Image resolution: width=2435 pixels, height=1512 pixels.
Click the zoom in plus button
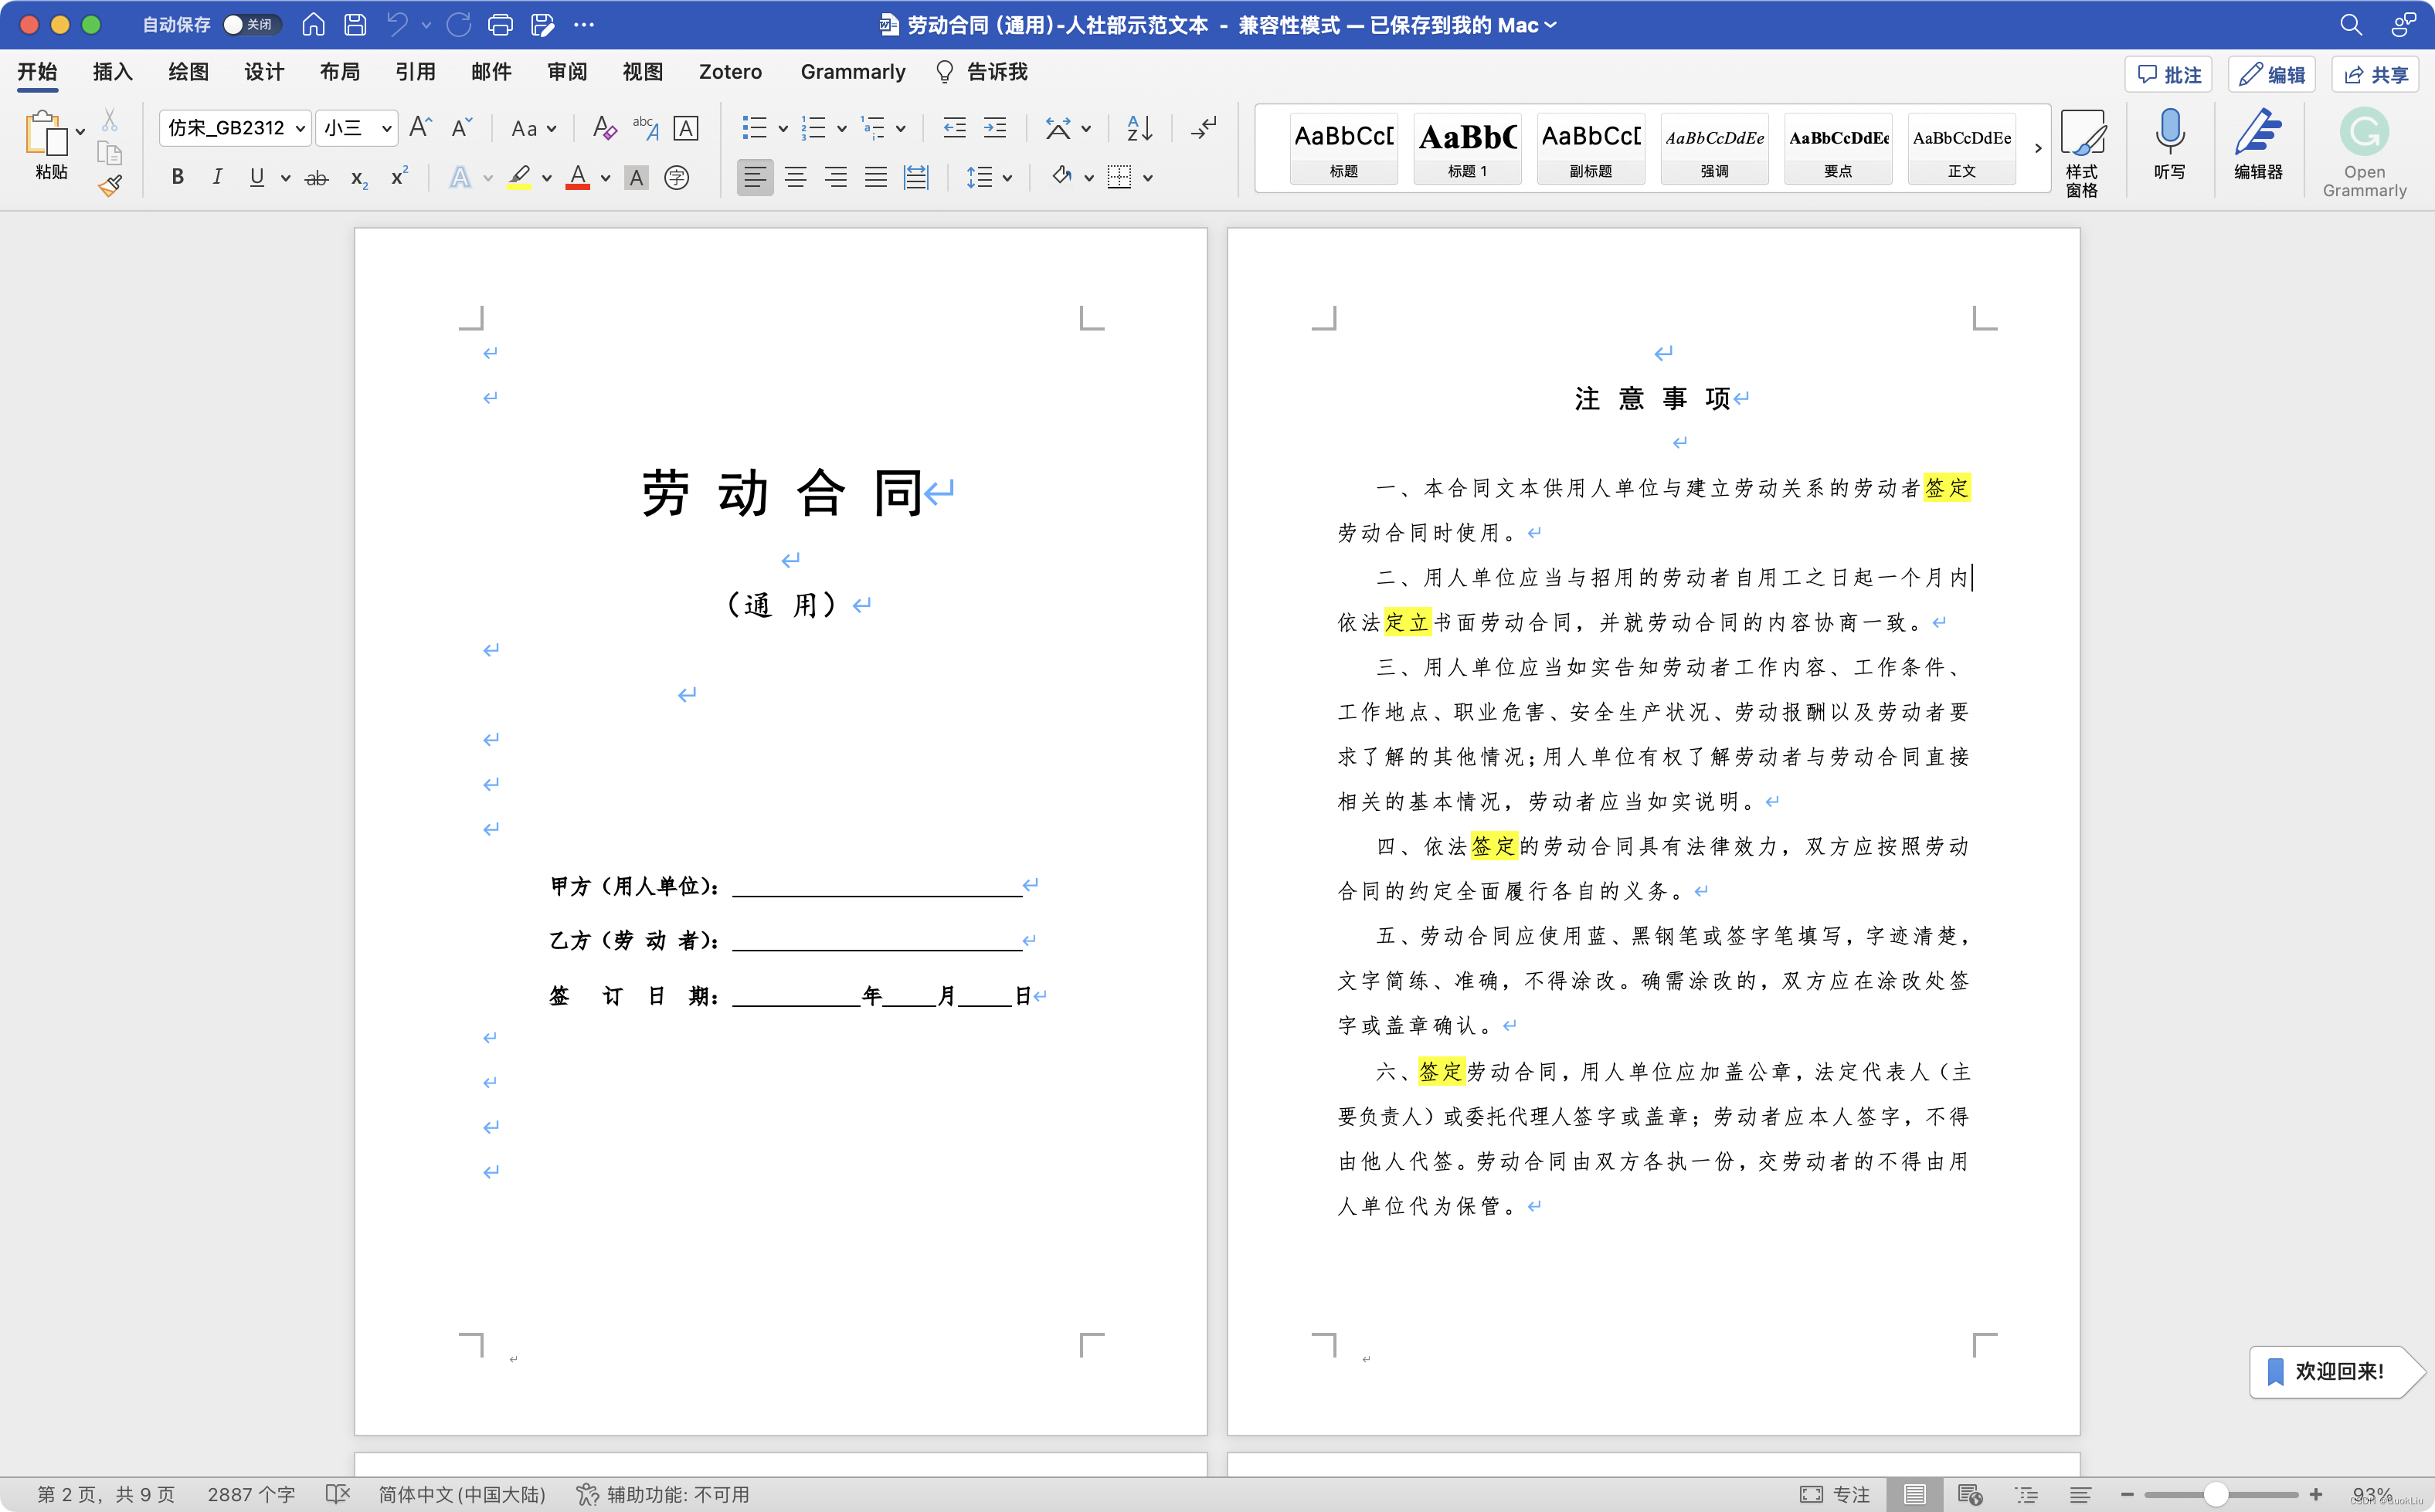tap(2315, 1494)
